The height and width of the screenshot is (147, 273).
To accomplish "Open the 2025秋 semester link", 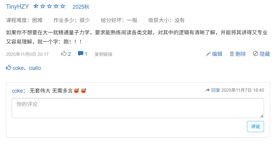I will click(x=81, y=7).
